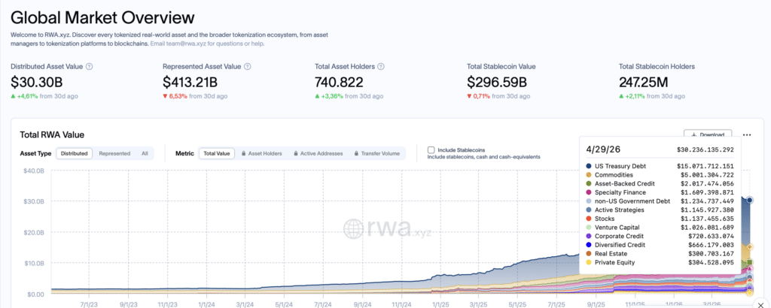Click the Corporate Credit legend label

pos(619,237)
